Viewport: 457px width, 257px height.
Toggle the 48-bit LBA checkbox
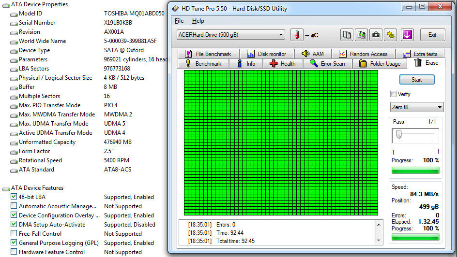pyautogui.click(x=14, y=197)
